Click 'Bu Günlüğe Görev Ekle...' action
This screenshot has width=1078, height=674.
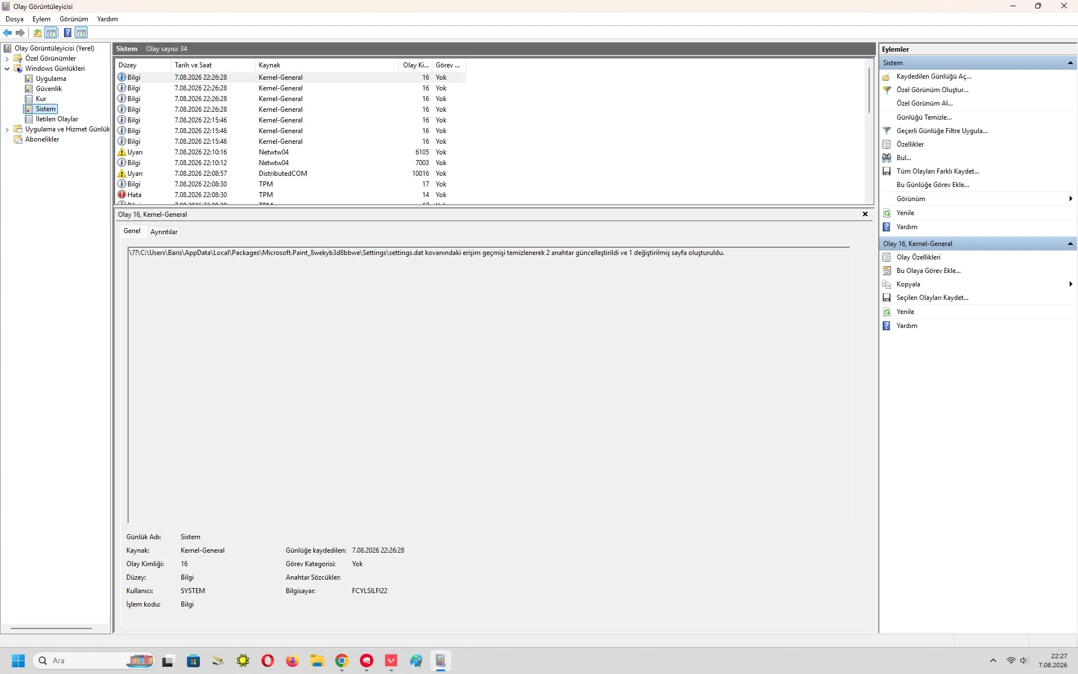(933, 185)
